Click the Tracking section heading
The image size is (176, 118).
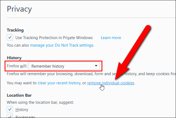click(15, 30)
